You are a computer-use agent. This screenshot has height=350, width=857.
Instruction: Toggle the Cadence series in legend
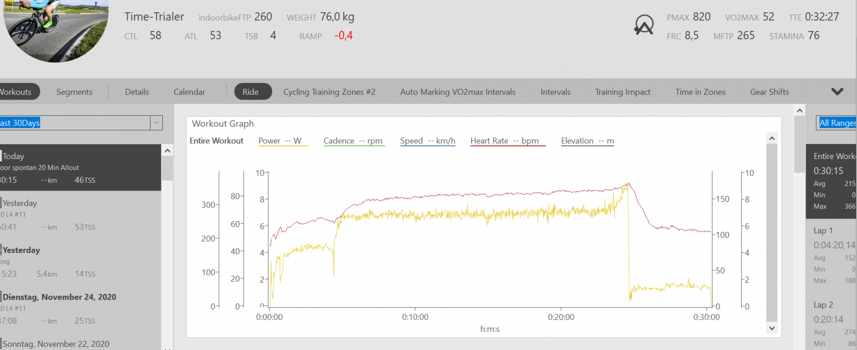coord(354,141)
